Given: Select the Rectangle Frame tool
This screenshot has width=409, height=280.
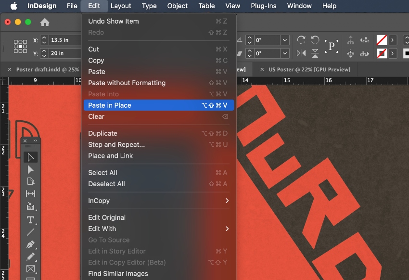Looking at the screenshot, I should point(30,269).
